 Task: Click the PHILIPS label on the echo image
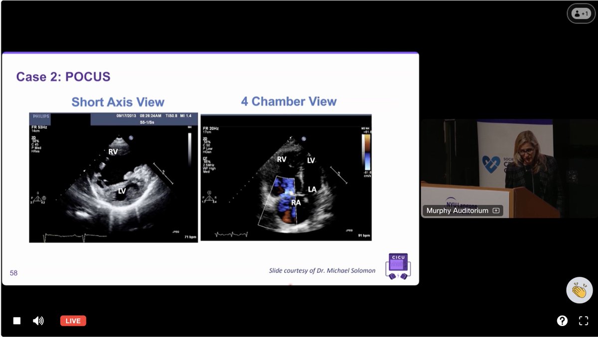pyautogui.click(x=40, y=116)
